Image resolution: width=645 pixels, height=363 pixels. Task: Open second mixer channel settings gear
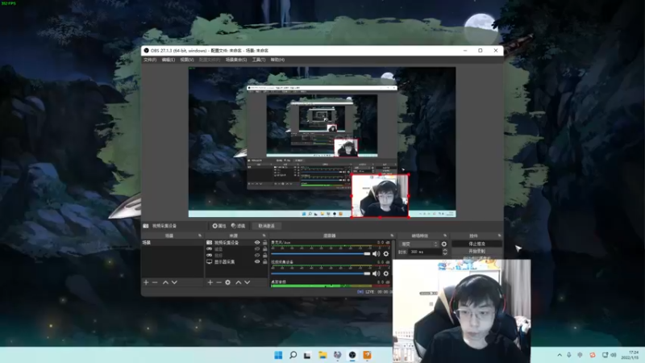pos(386,273)
